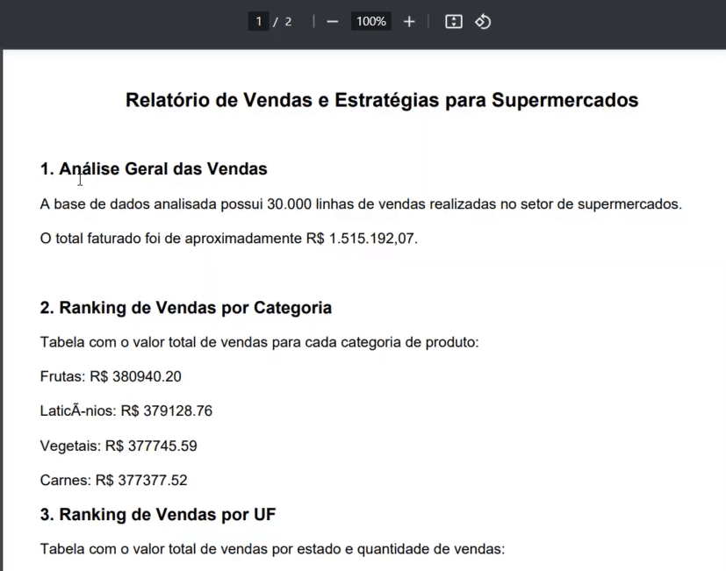This screenshot has height=571, width=726.
Task: Click the total page count '2'
Action: (x=288, y=22)
